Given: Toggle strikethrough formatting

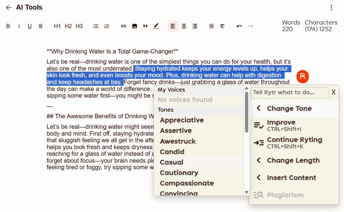Looking at the screenshot, I should [x=40, y=26].
